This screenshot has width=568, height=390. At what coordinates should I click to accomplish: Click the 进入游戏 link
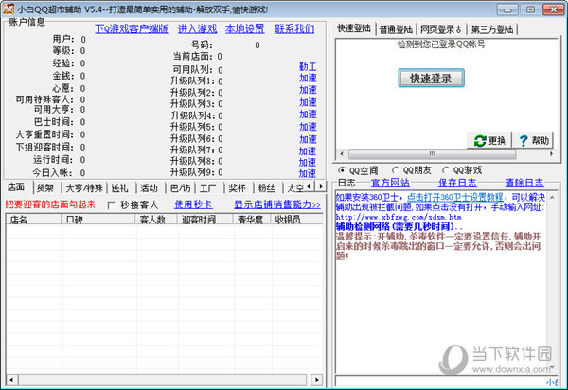[198, 29]
